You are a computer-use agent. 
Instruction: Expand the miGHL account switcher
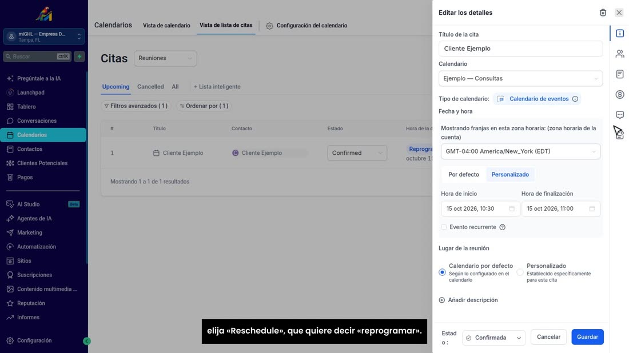[44, 37]
